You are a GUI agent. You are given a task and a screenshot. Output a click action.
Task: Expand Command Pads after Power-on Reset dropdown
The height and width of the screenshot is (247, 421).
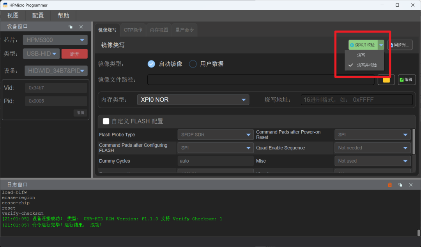pos(372,135)
